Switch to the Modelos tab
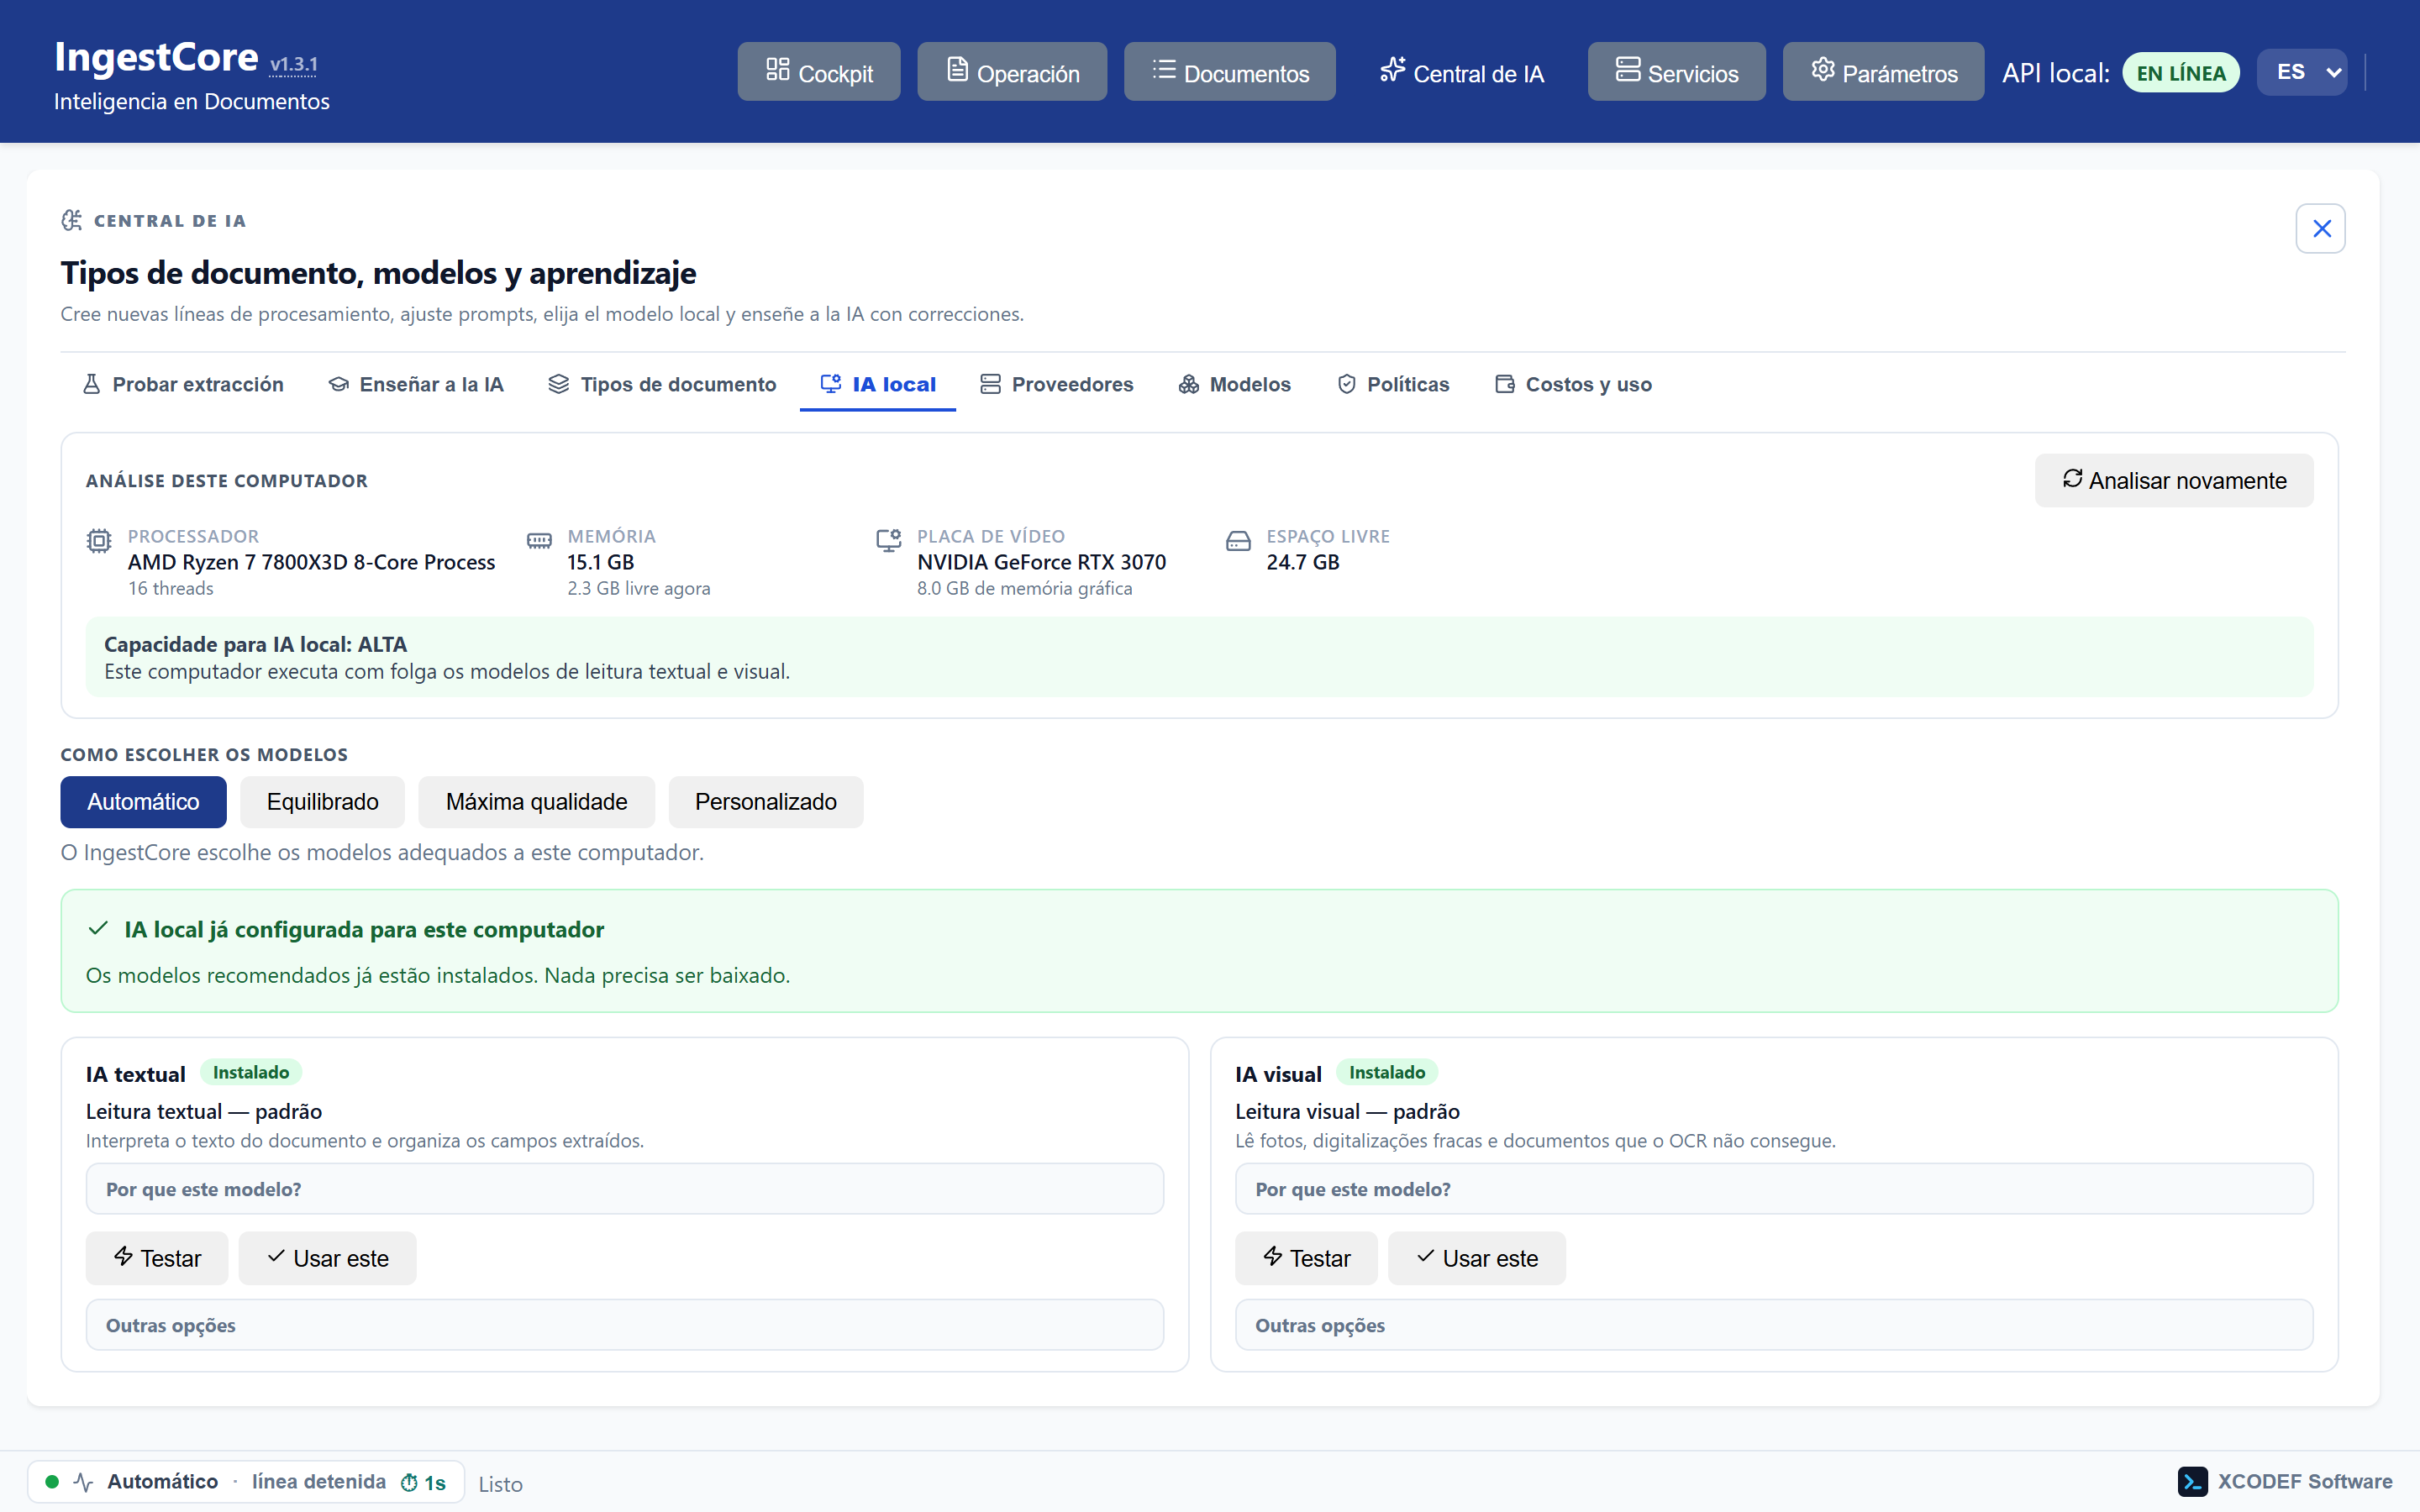Screen dimensions: 2420x1512 [1235, 384]
